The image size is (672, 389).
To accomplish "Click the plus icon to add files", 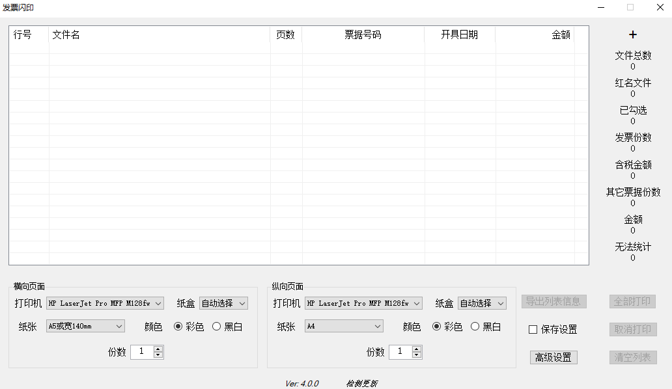I will point(632,34).
